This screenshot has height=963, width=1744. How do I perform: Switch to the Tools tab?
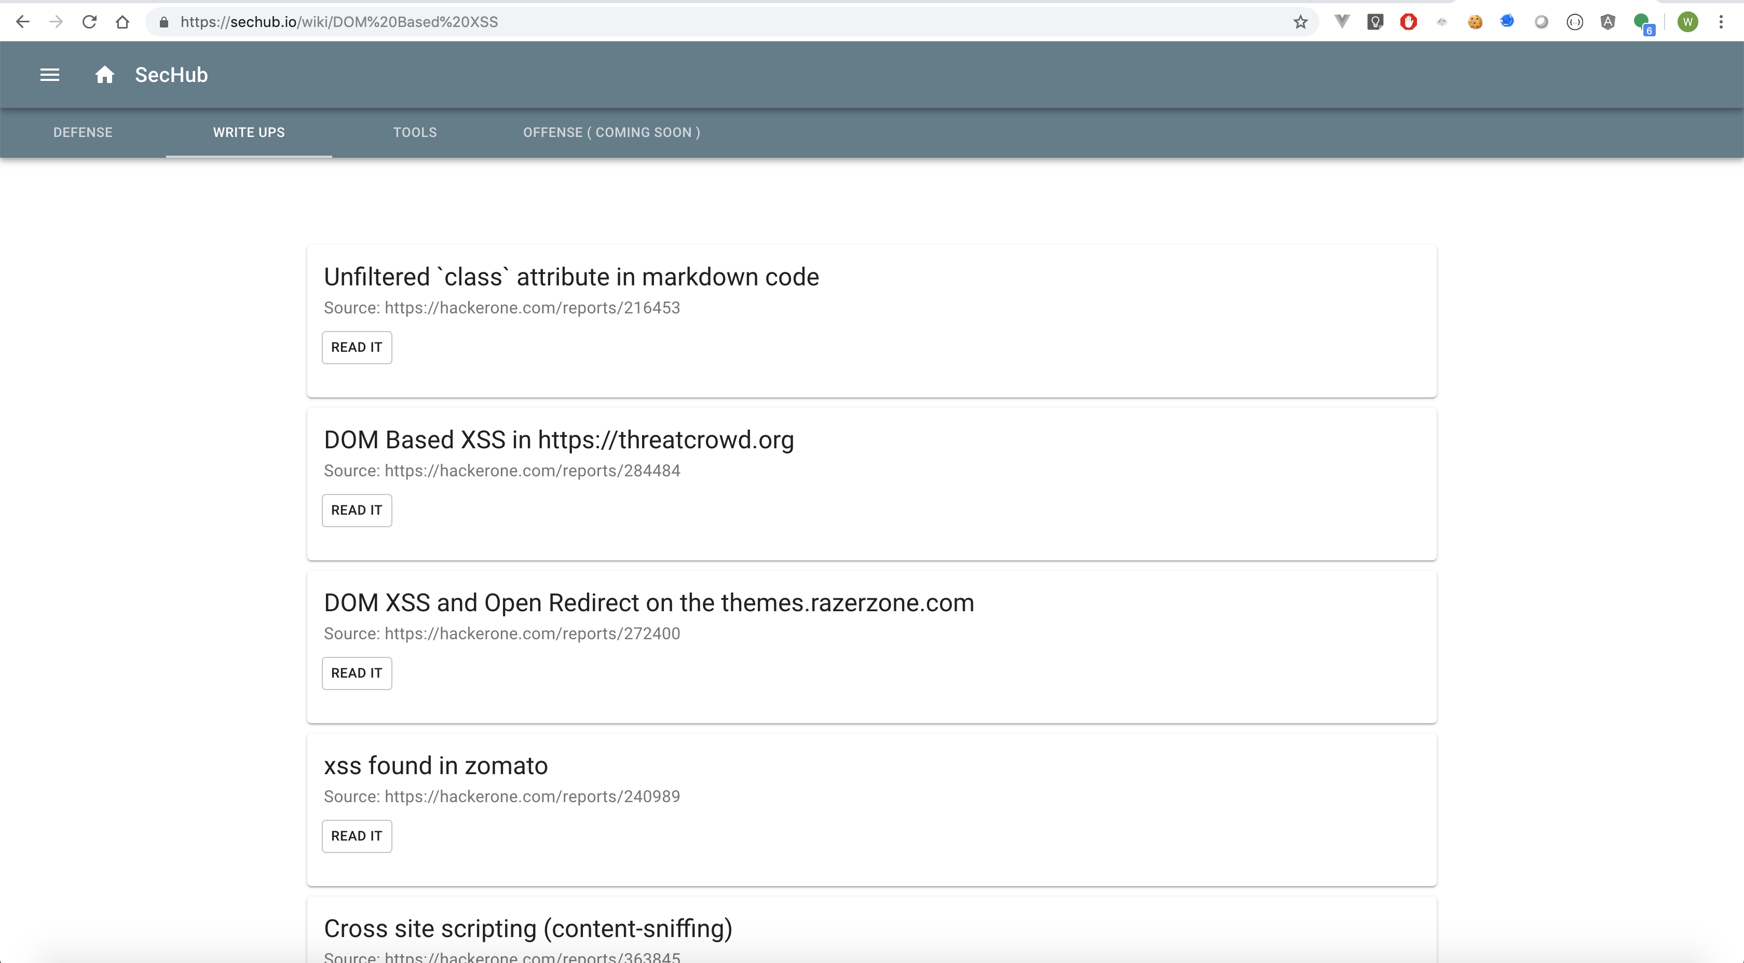415,133
